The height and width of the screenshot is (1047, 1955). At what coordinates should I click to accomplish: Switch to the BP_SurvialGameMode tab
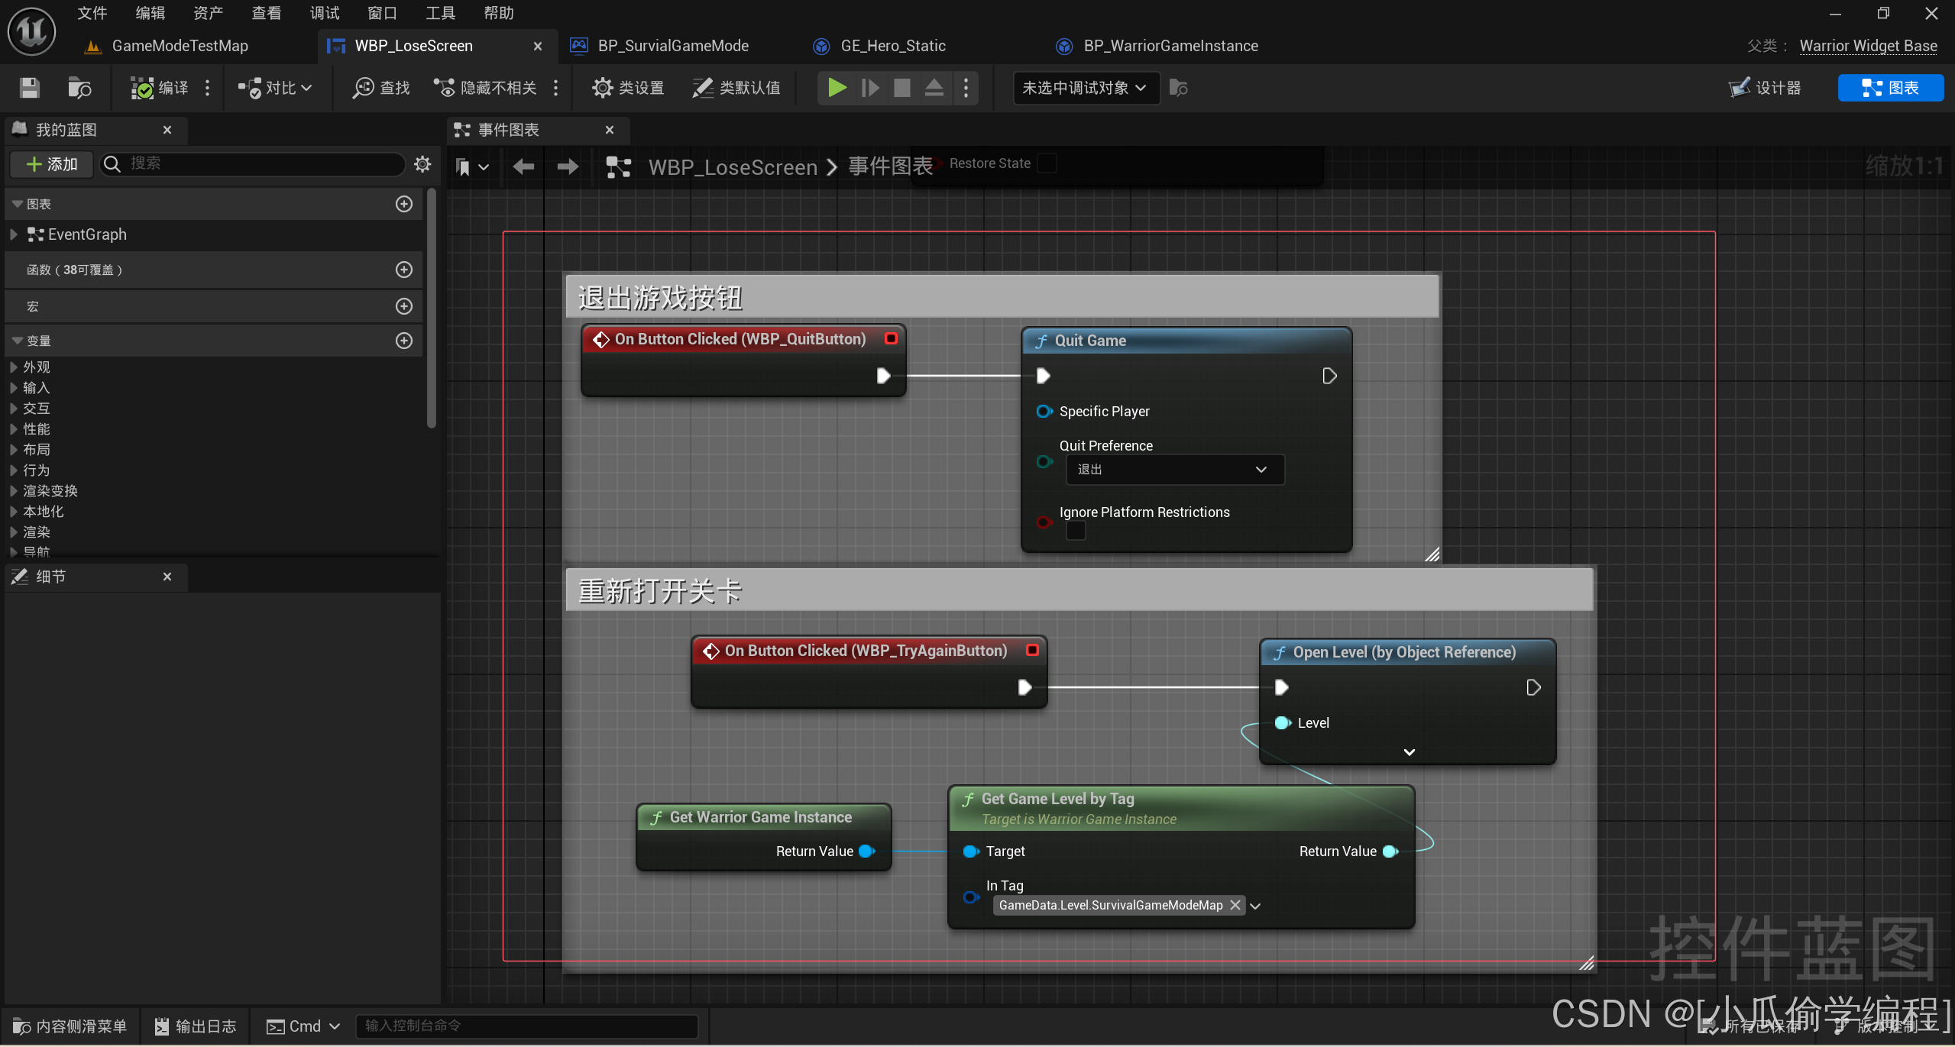coord(672,46)
